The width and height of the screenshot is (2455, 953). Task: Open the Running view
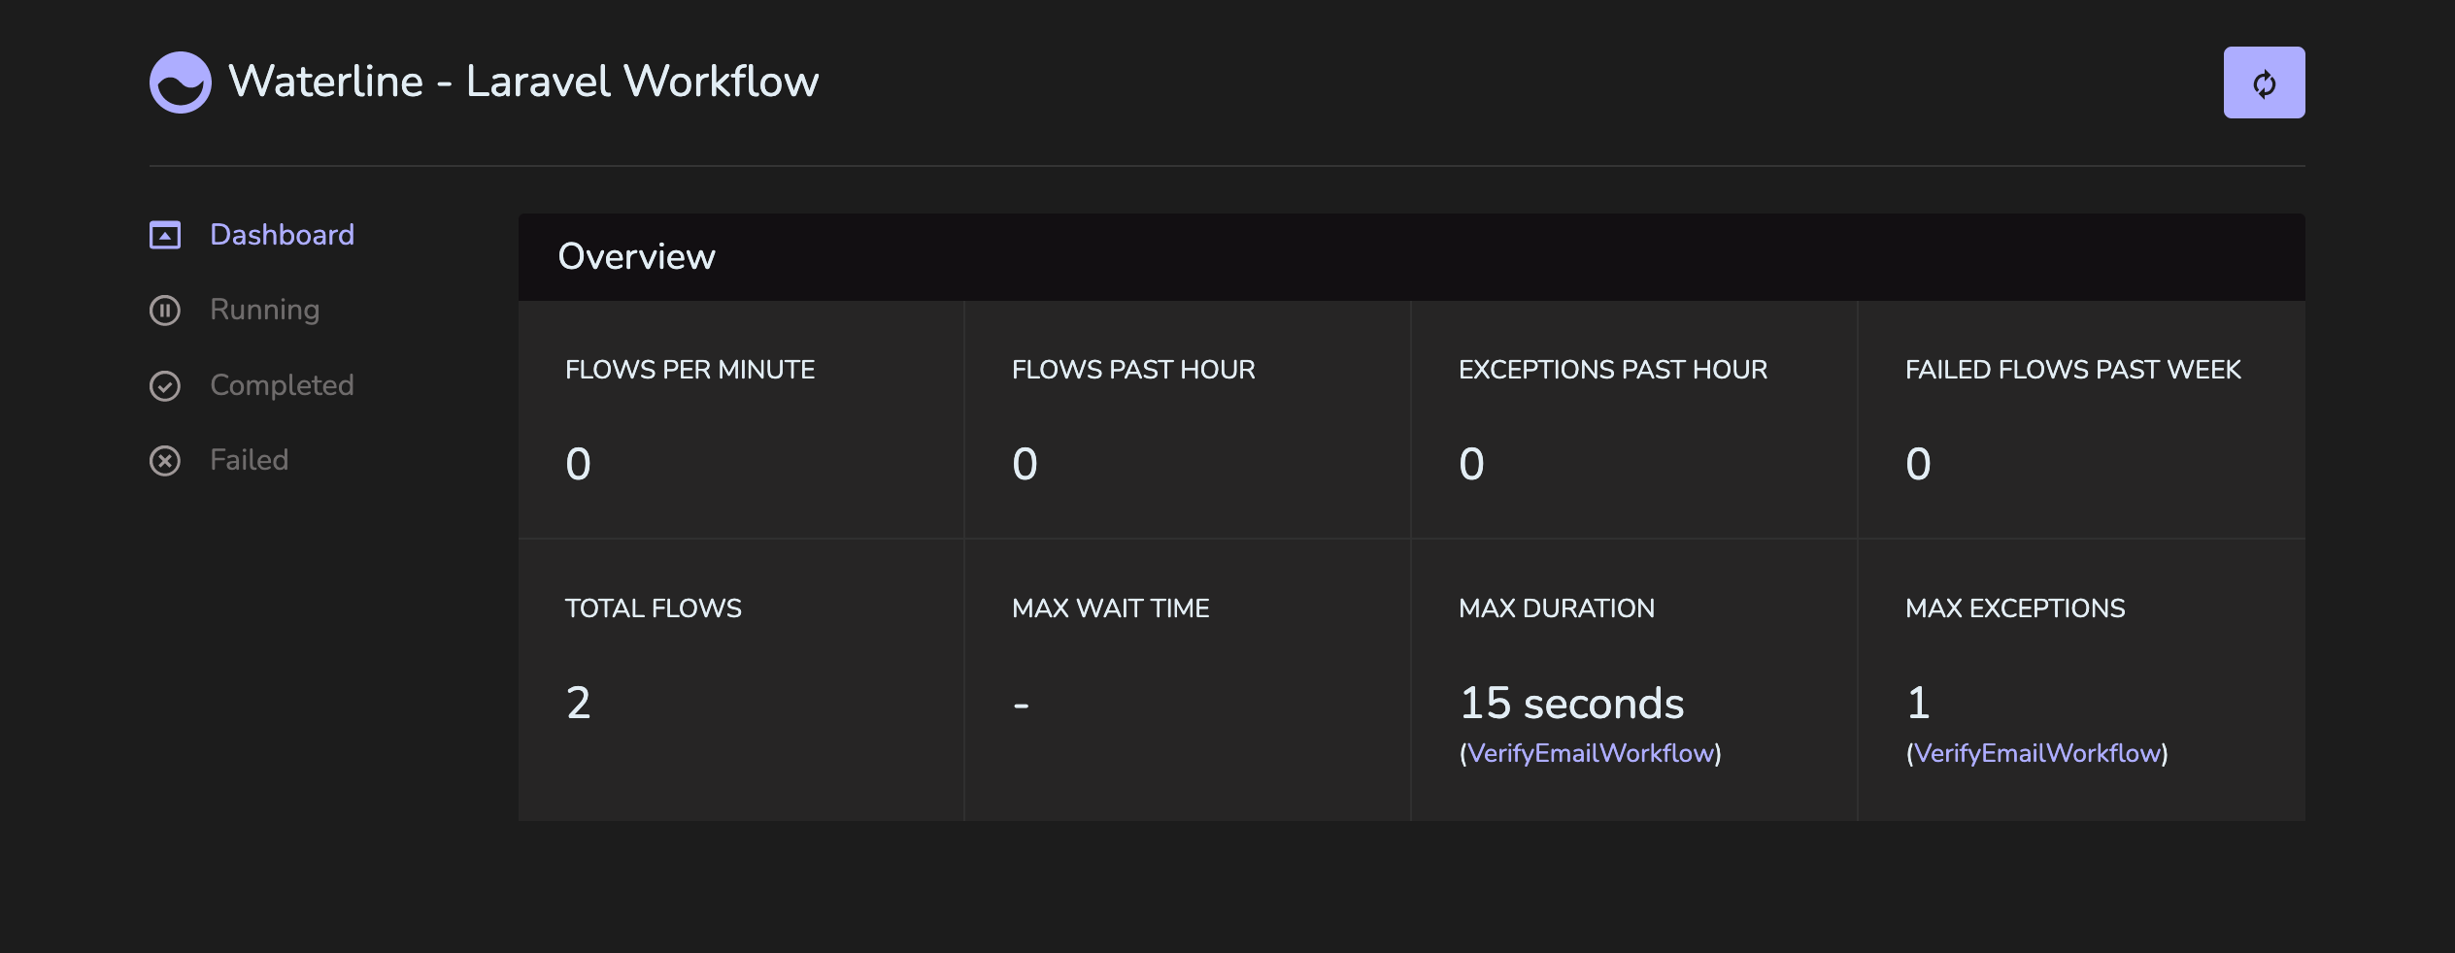pyautogui.click(x=263, y=310)
